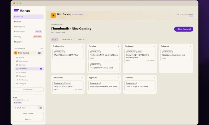The width and height of the screenshot is (209, 125).
Task: Click the Raw footage film icon
Action: pos(17,61)
